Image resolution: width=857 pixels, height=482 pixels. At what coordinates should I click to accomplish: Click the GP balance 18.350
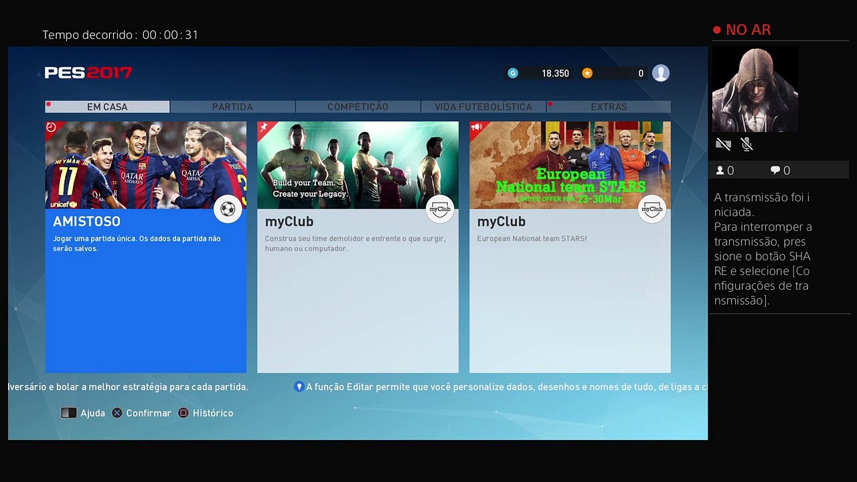click(x=555, y=74)
